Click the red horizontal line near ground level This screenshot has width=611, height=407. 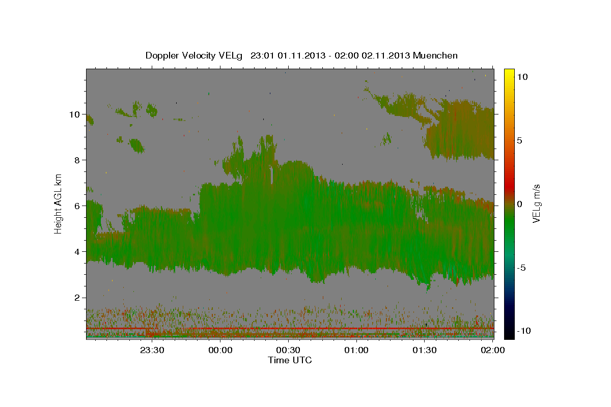point(290,329)
